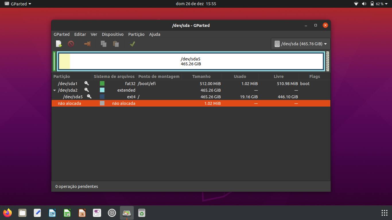392x220 pixels.
Task: Open the clock and calendar in top bar
Action: [196, 4]
